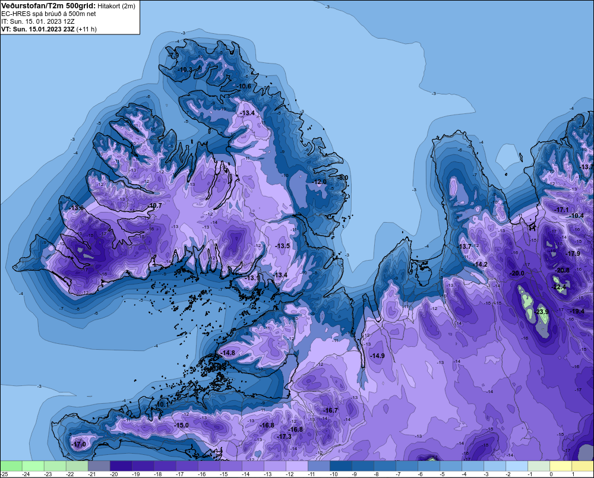Click the -14.9 temperature value
Viewport: 594px width, 478px height.
click(377, 356)
